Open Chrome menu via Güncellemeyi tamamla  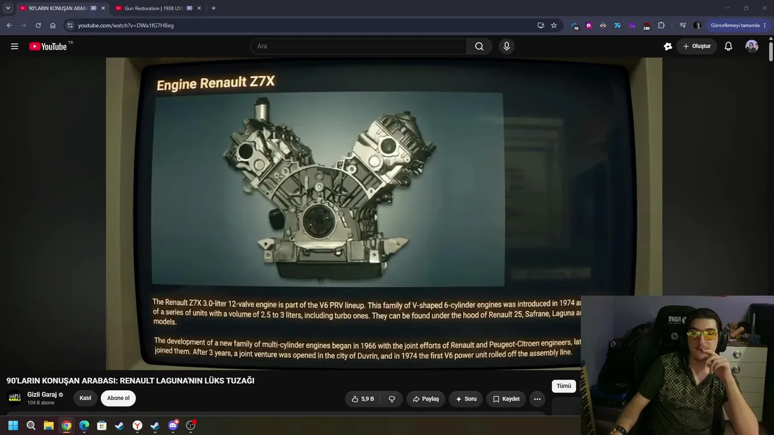[x=738, y=25]
